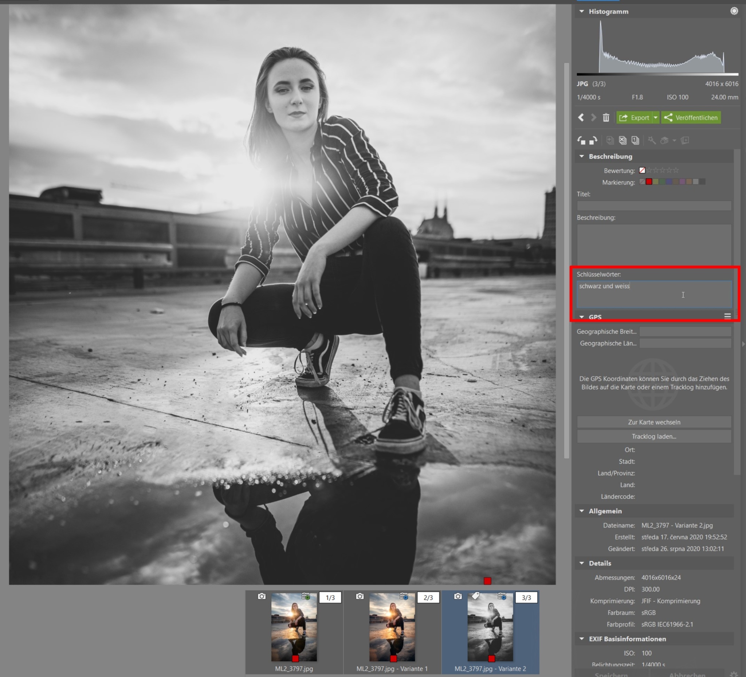Screen dimensions: 746x677
Task: Rotate image right
Action: tap(593, 140)
